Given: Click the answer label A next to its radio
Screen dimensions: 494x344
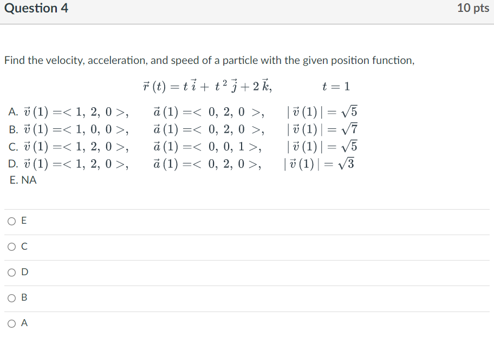Looking at the screenshot, I should (23, 323).
